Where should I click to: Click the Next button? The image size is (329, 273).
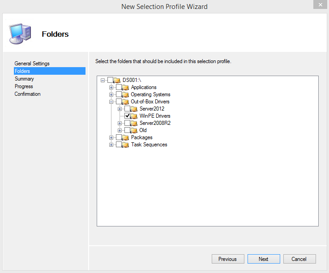264,259
